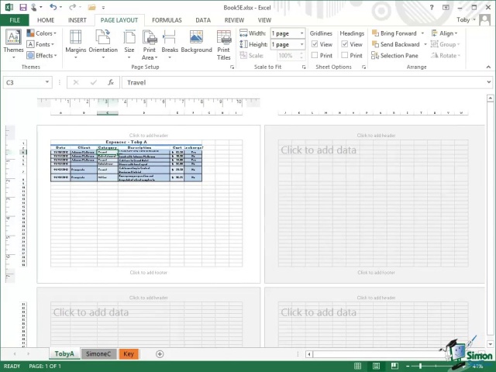Open the Align dropdown
This screenshot has width=496, height=372.
(444, 33)
